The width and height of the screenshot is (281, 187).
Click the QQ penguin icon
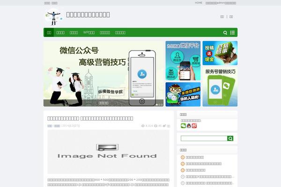(189, 126)
